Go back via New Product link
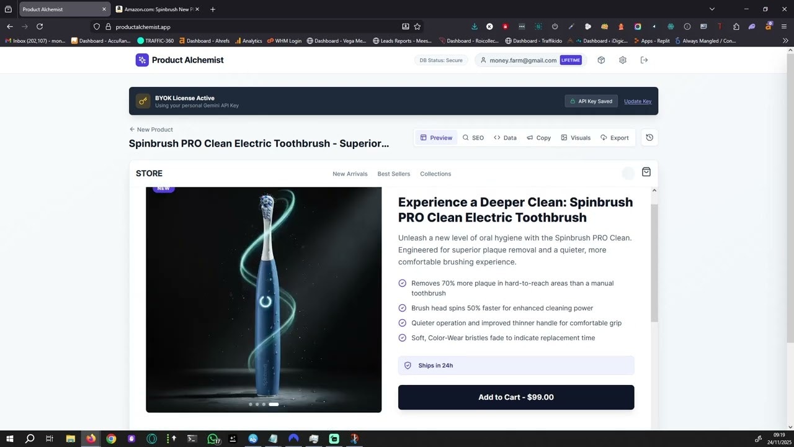Image resolution: width=794 pixels, height=447 pixels. (x=151, y=130)
